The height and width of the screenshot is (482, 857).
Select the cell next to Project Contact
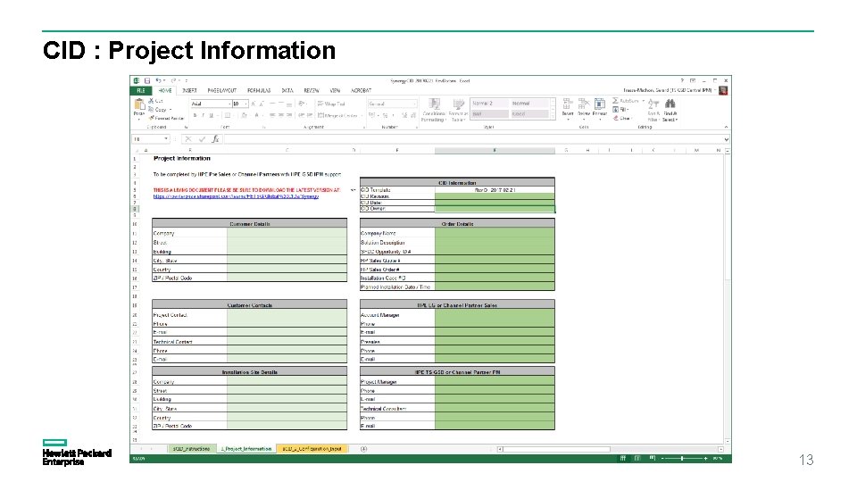(287, 315)
